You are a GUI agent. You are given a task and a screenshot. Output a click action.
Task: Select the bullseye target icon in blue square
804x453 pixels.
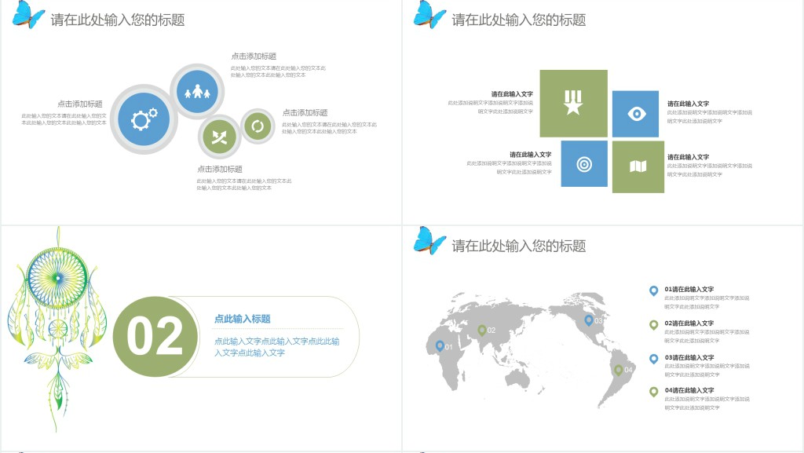[x=584, y=163]
